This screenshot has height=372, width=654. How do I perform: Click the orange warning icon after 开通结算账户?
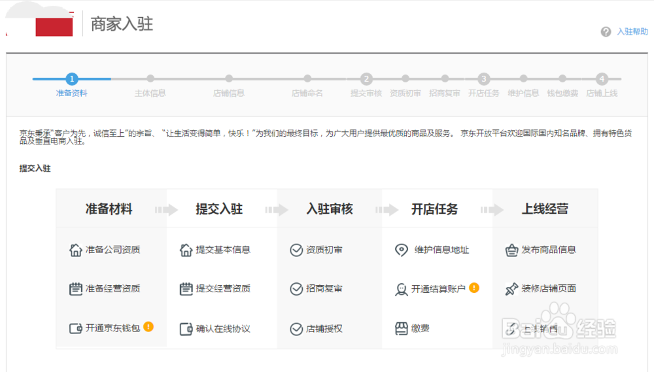[x=473, y=288]
